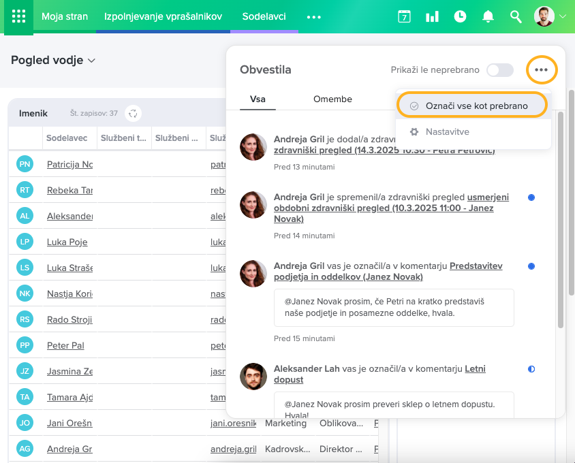Click the refresh icon next to record count

pyautogui.click(x=134, y=113)
